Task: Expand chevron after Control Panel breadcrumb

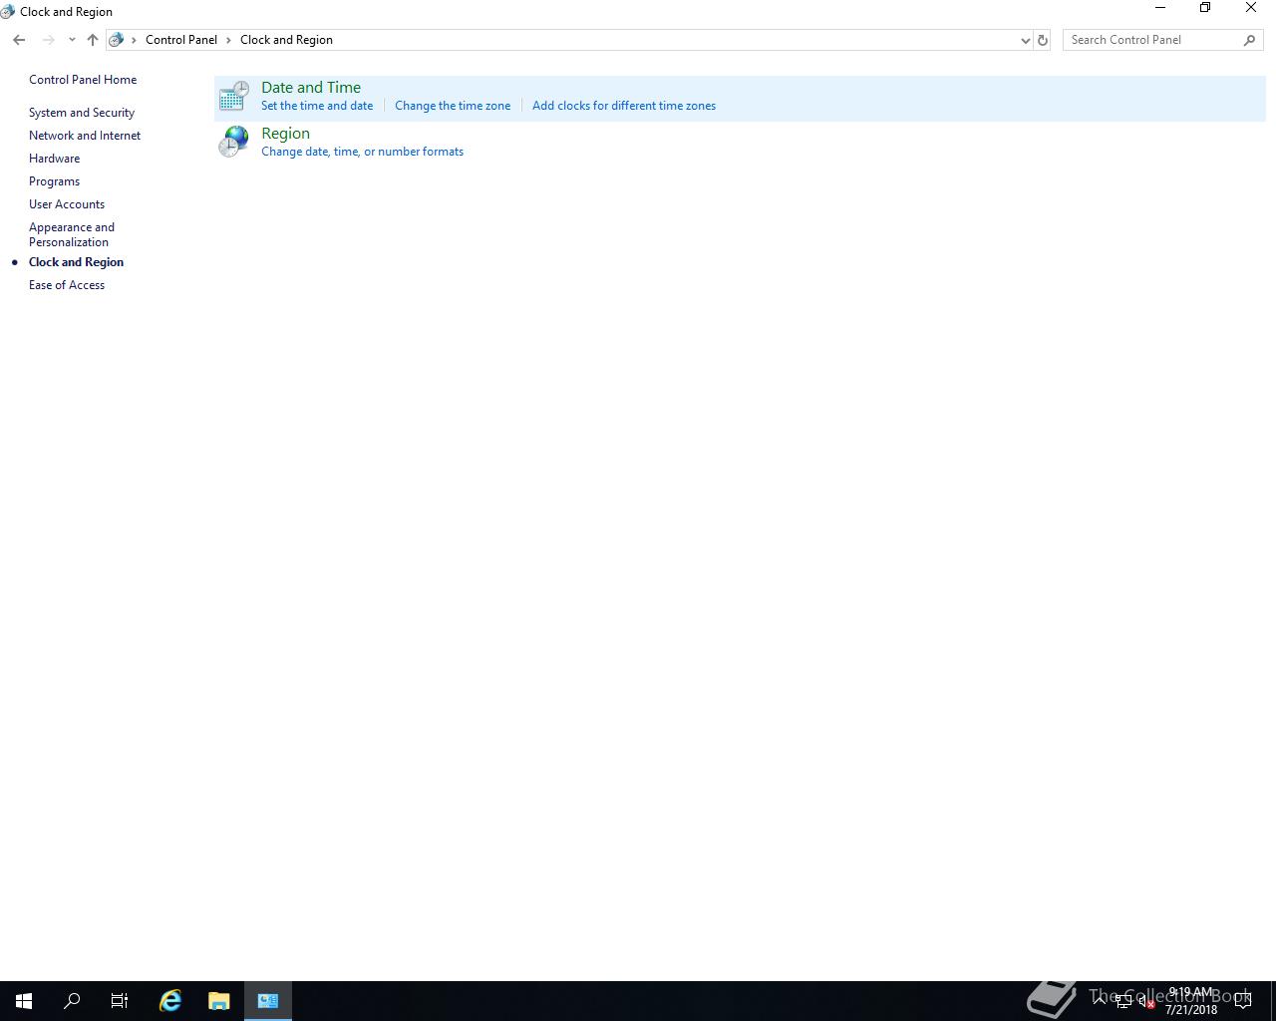Action: pos(228,40)
